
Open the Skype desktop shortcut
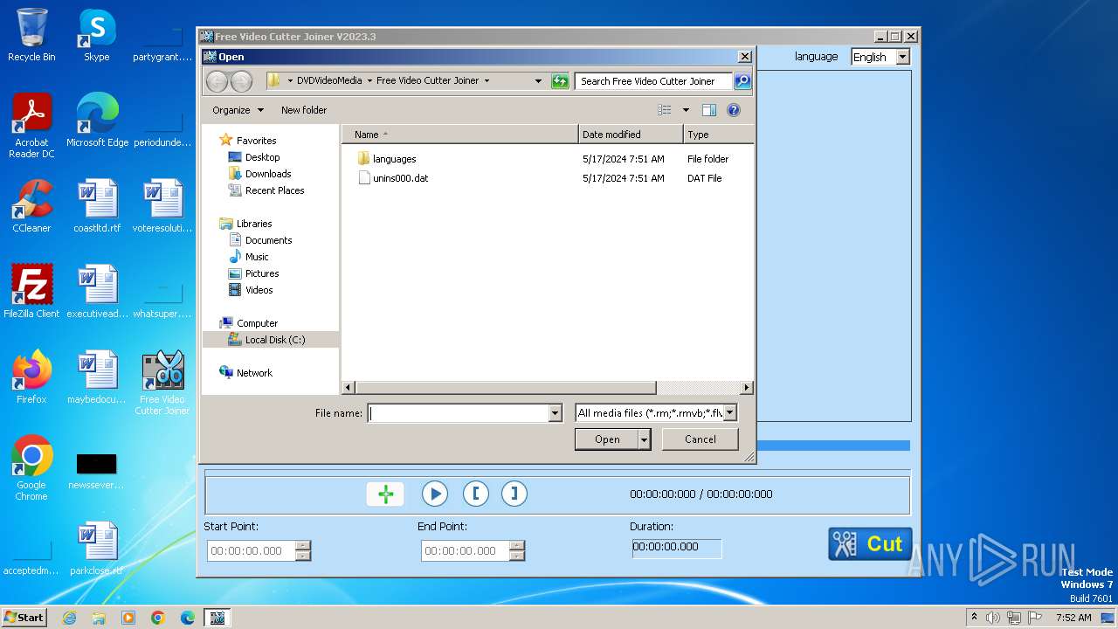[x=96, y=35]
